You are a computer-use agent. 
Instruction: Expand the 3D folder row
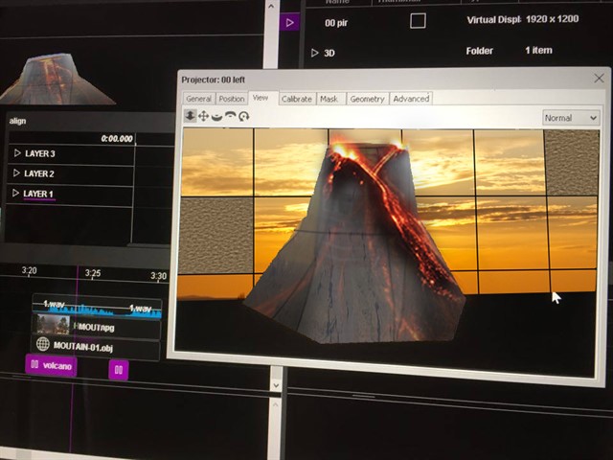315,53
